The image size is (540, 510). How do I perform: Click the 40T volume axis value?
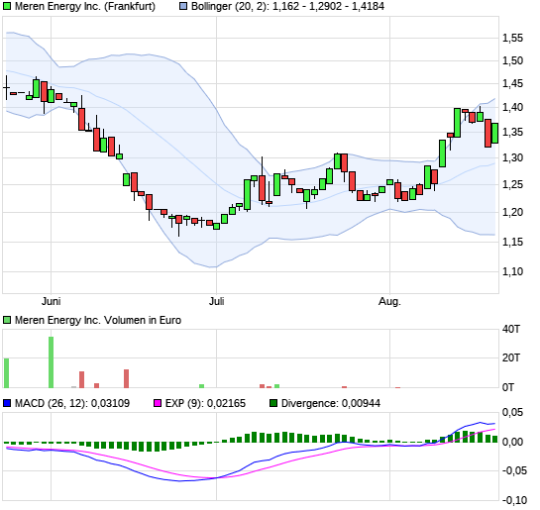click(511, 330)
